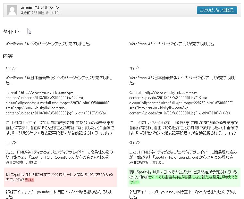Select the admin author name

pos(27,8)
